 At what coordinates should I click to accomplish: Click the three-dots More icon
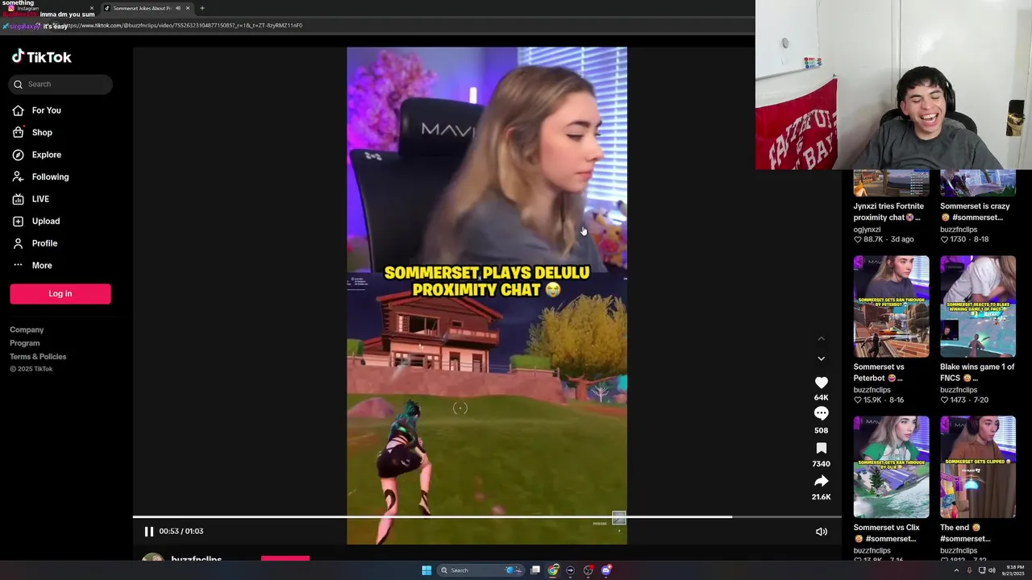[x=18, y=265]
